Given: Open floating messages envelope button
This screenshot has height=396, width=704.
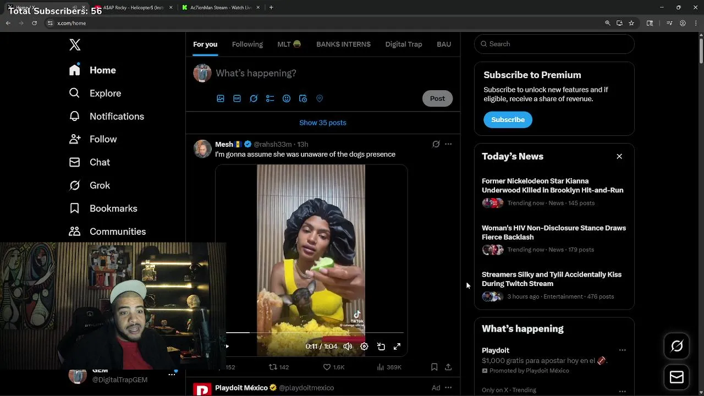Looking at the screenshot, I should (x=676, y=377).
